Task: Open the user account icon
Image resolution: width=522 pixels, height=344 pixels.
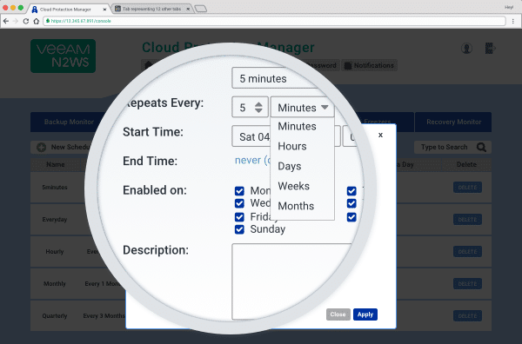Action: click(466, 48)
